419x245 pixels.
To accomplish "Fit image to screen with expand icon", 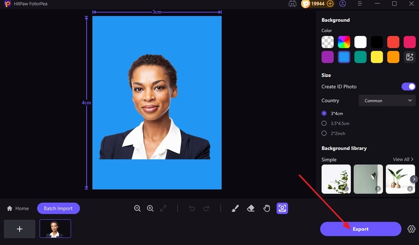I will [163, 208].
